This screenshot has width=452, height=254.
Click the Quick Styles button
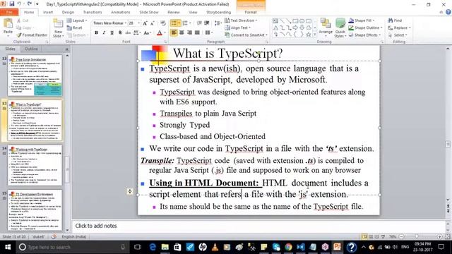tap(340, 28)
